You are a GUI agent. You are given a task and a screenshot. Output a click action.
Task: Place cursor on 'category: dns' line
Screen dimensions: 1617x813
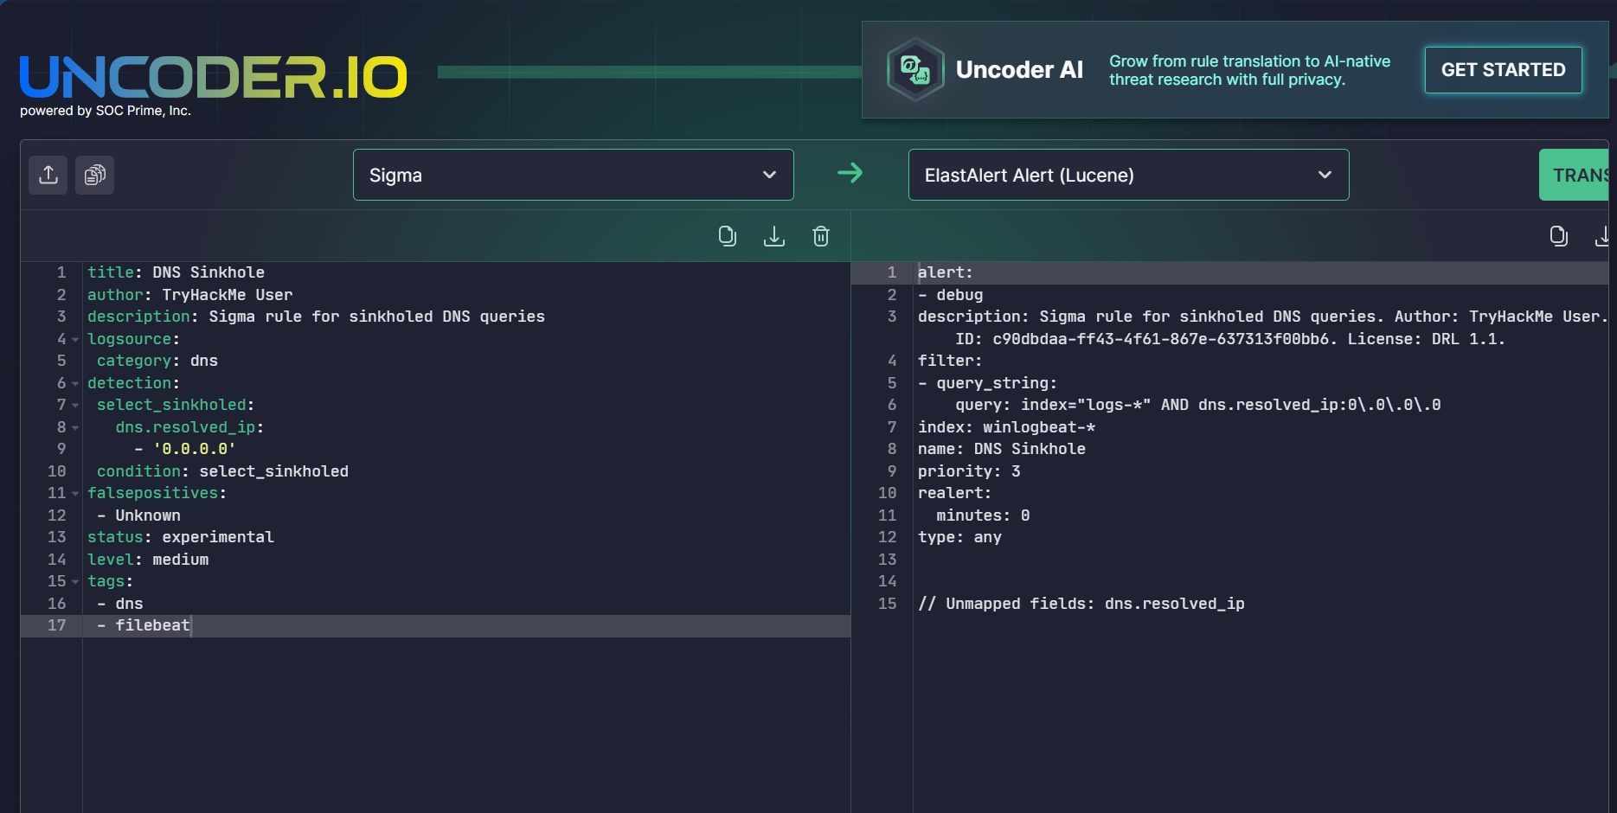(157, 361)
